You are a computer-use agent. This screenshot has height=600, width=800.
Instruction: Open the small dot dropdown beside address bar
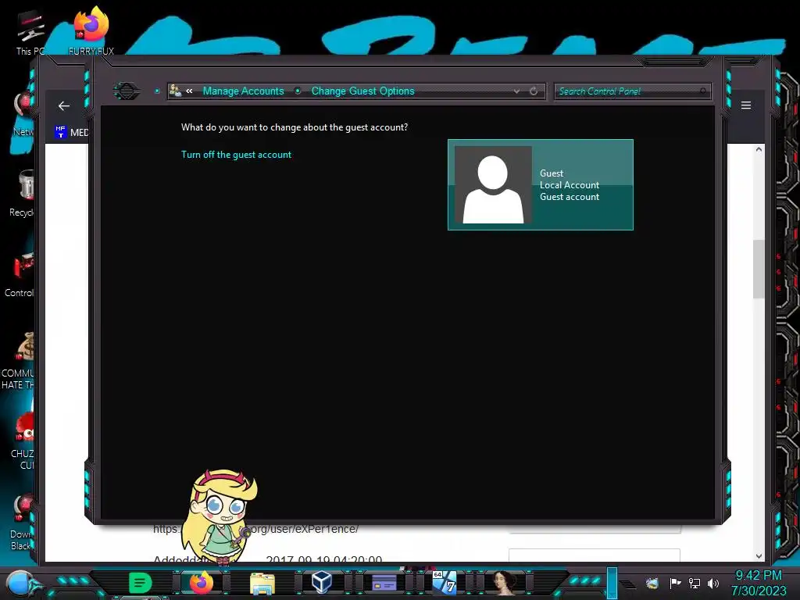157,91
